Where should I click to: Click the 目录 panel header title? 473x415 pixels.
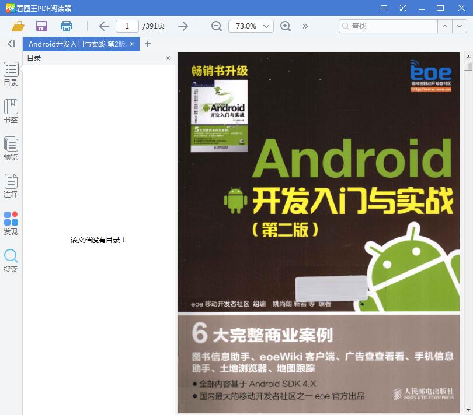coord(34,58)
